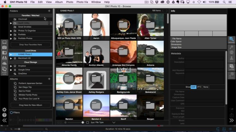Image resolution: width=236 pixels, height=132 pixels.
Task: Click small thumbnail size icon left of slider
Action: tap(65, 123)
